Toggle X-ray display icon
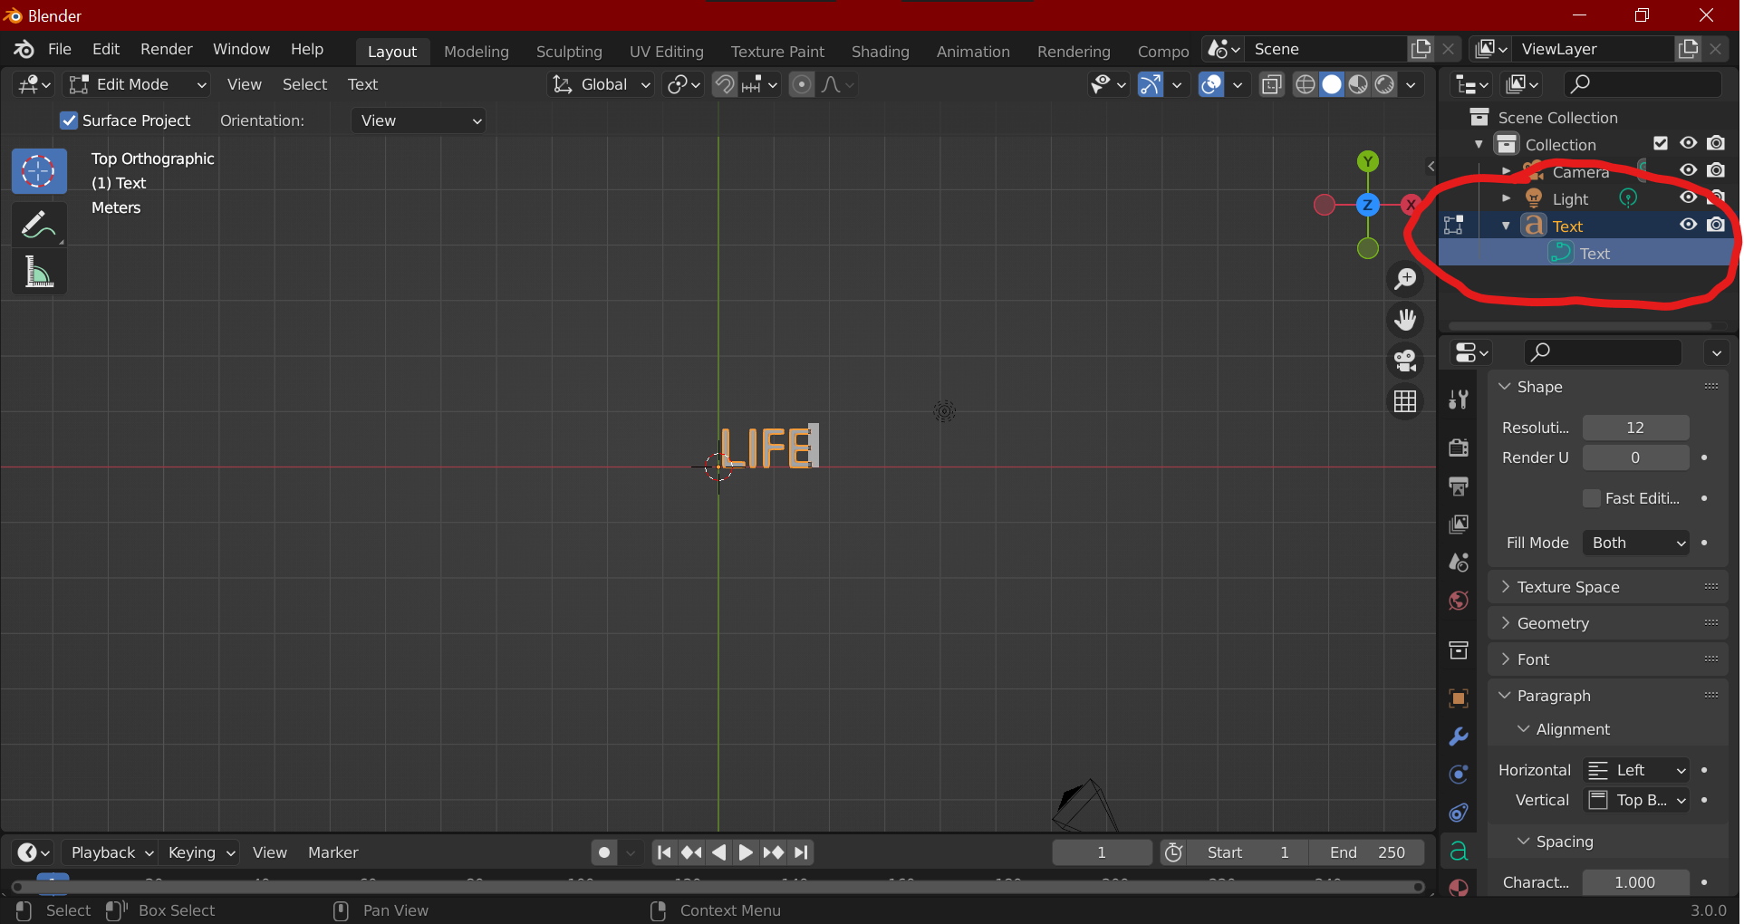Viewport: 1744px width, 924px height. pyautogui.click(x=1272, y=84)
